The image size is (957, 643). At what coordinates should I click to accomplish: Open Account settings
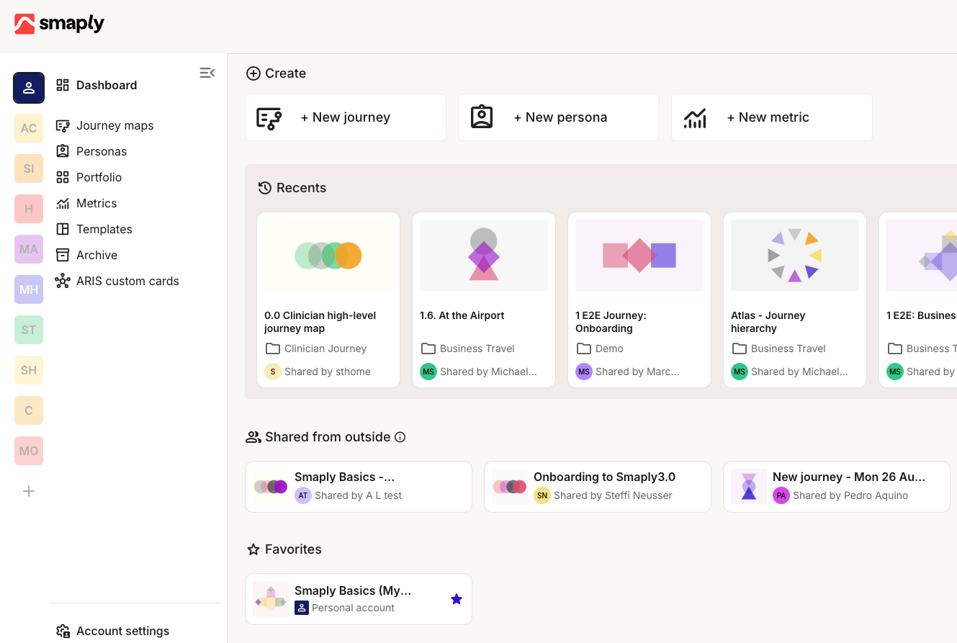122,631
